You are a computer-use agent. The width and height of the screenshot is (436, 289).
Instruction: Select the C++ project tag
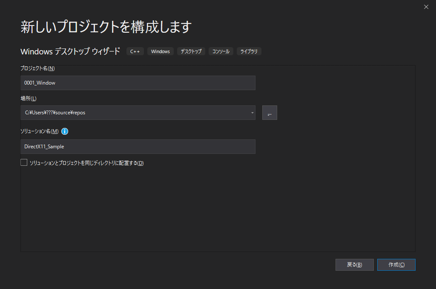coord(135,51)
